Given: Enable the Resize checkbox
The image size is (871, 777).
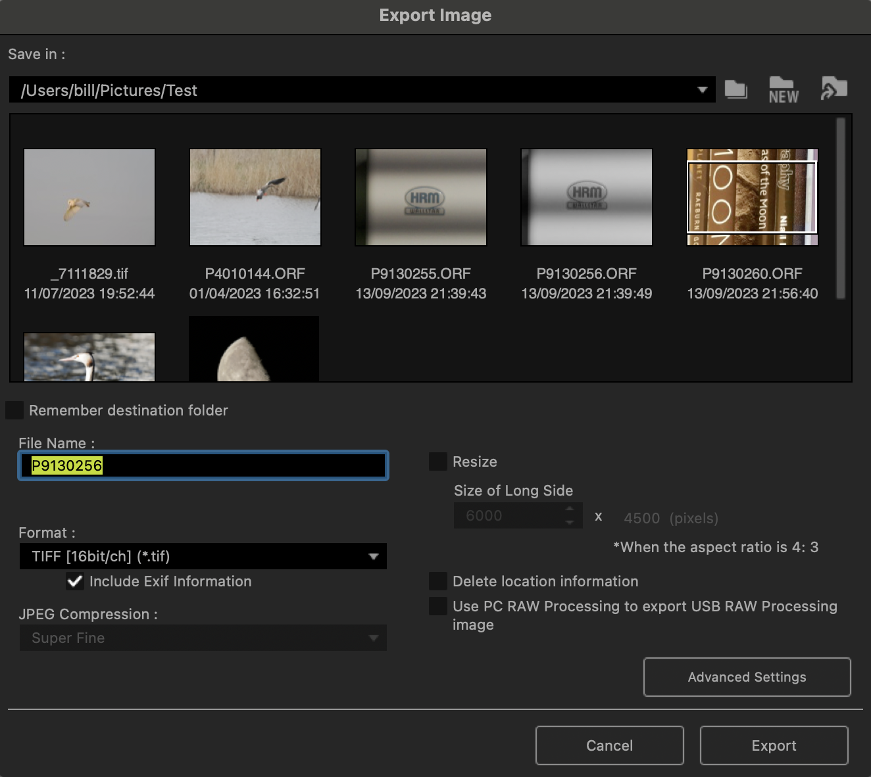Looking at the screenshot, I should [x=438, y=461].
